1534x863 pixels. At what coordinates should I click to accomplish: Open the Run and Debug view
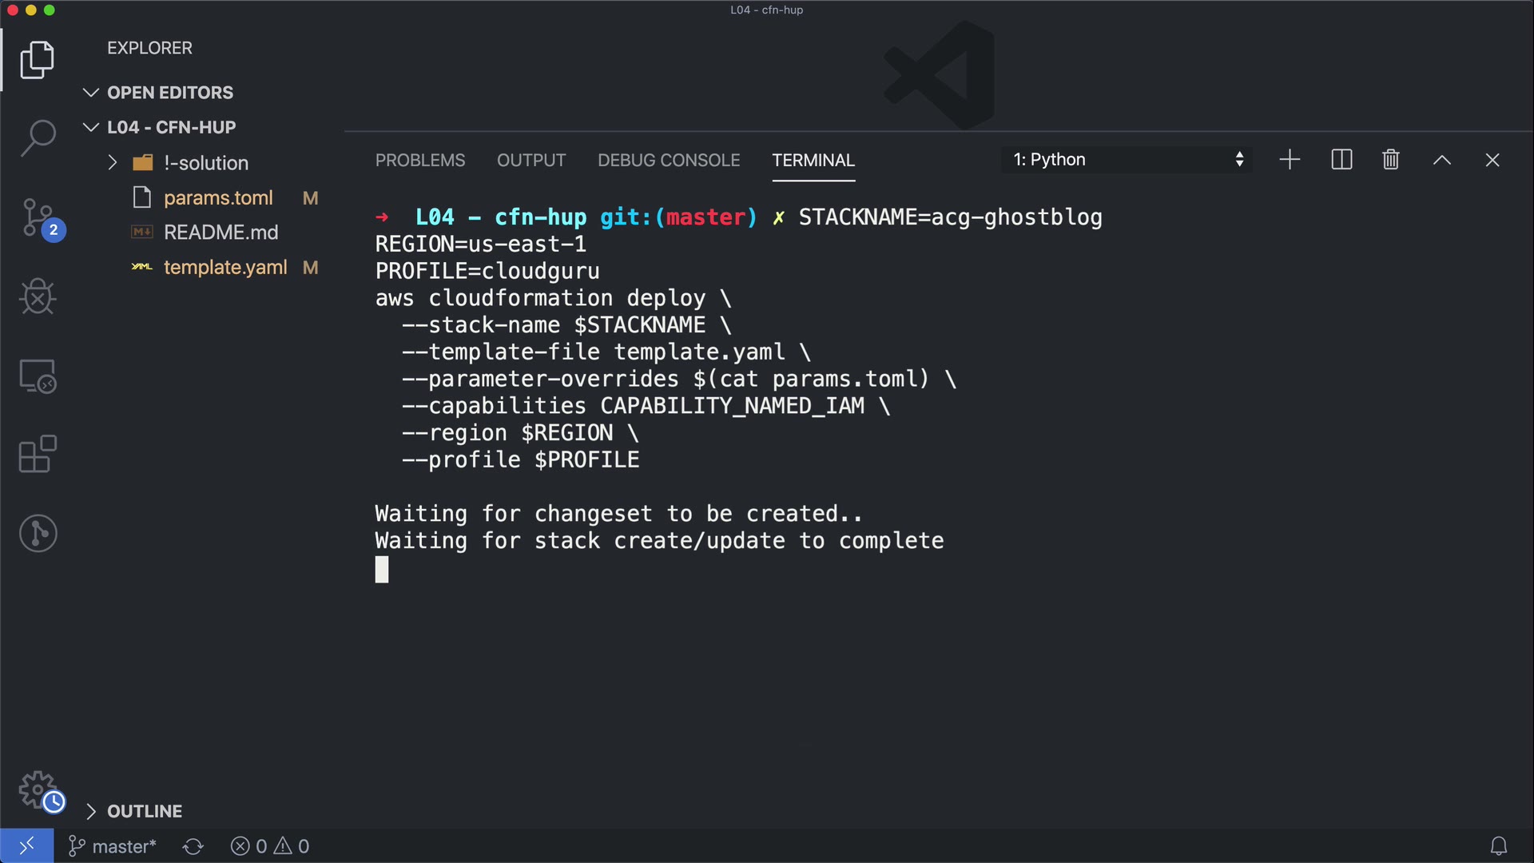tap(38, 296)
